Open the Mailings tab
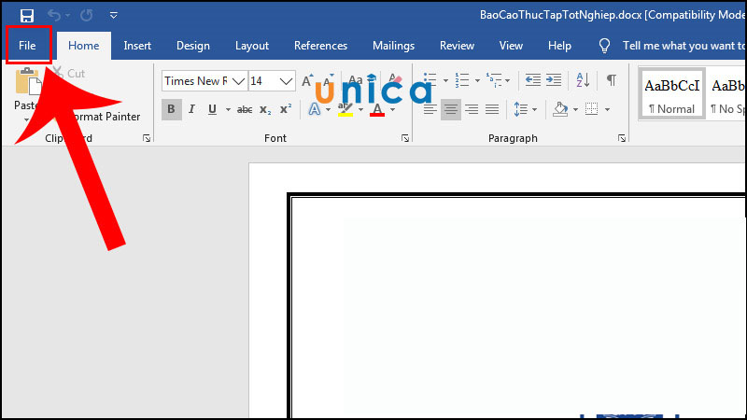This screenshot has width=747, height=420. [393, 46]
